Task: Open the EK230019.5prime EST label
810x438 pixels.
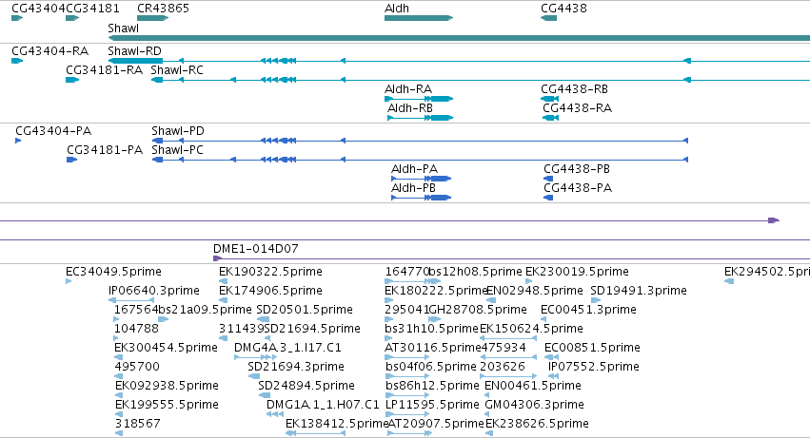Action: [x=577, y=272]
